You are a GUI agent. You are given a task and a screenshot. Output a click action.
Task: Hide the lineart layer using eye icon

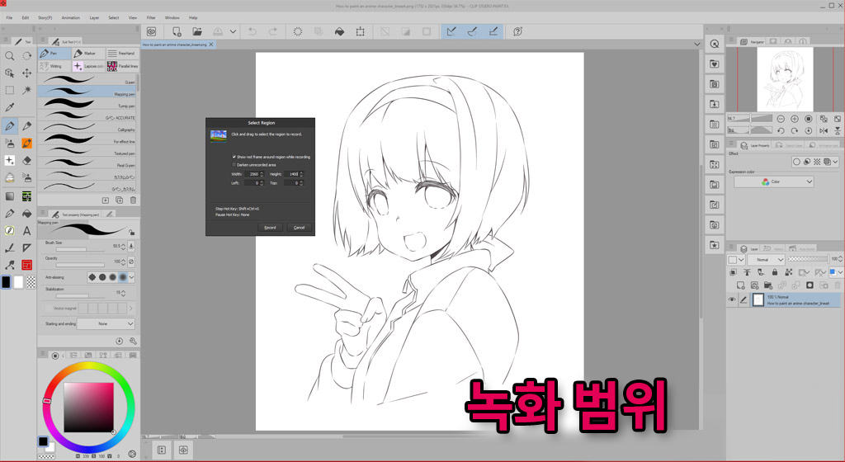[x=731, y=300]
